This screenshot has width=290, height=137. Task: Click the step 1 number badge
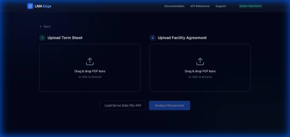[x=42, y=38]
